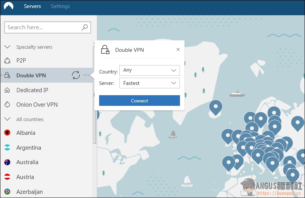Screen dimensions: 305x198
Task: Open the Double VPN three-dots options
Action: click(87, 75)
